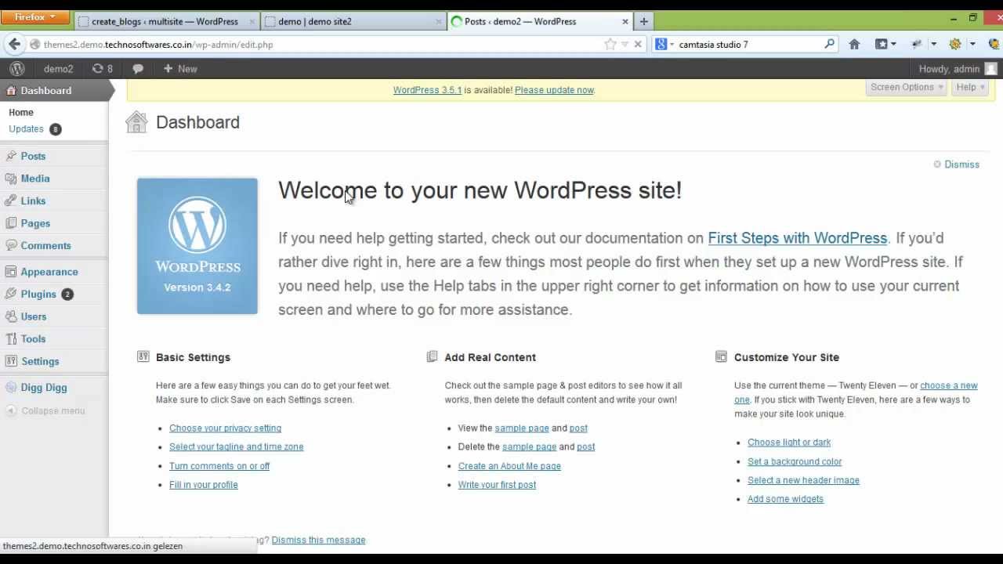The width and height of the screenshot is (1003, 564).
Task: Click the Appearance icon in the sidebar
Action: [x=10, y=272]
